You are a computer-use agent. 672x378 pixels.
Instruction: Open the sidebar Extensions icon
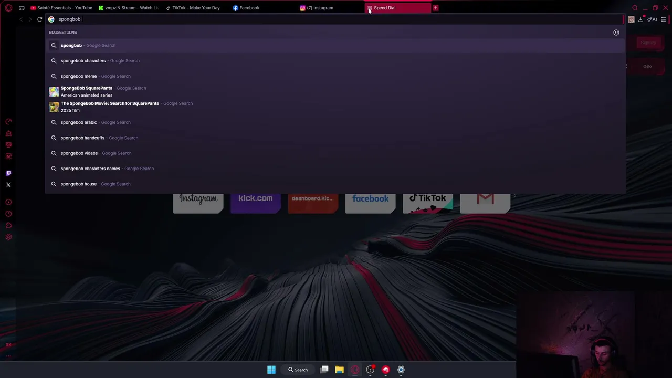(x=8, y=225)
